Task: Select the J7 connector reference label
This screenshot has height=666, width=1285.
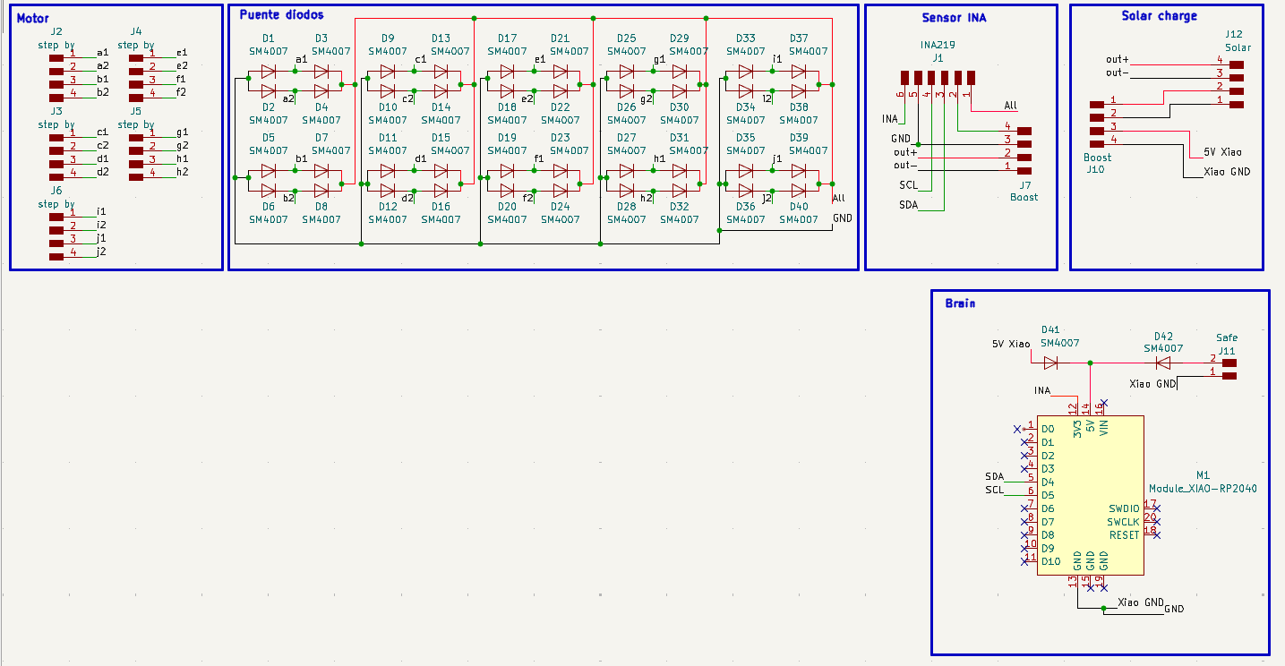Action: pyautogui.click(x=1024, y=184)
